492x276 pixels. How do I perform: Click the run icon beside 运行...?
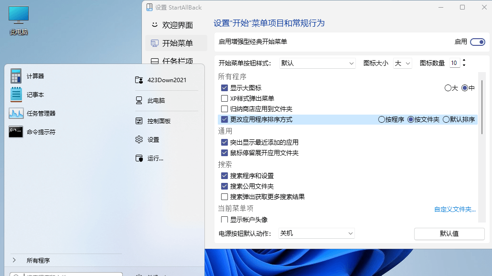(x=139, y=158)
